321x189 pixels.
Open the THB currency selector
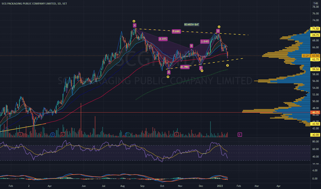[315, 3]
